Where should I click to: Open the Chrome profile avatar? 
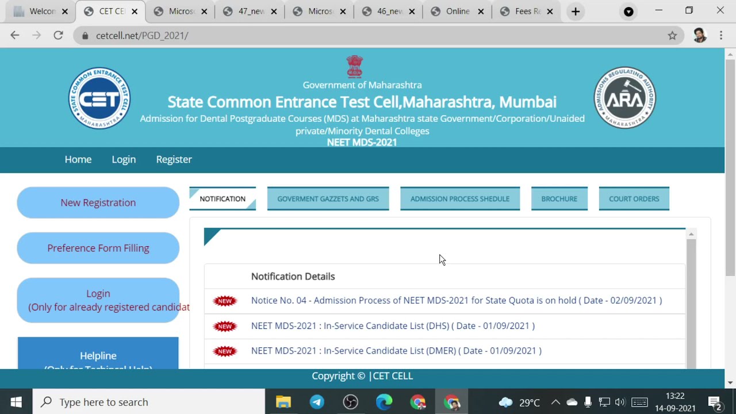point(700,36)
